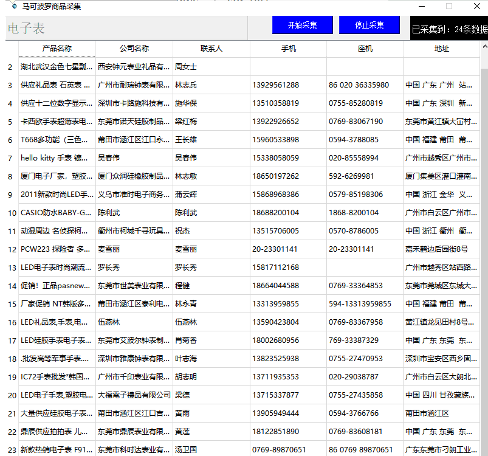Click the 产品名称 column header
488x456 pixels.
[x=57, y=49]
